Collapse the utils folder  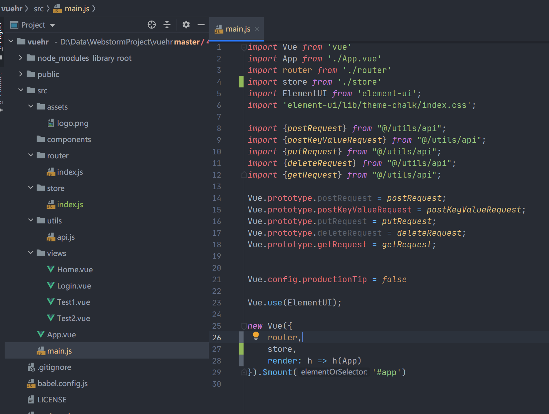(31, 220)
